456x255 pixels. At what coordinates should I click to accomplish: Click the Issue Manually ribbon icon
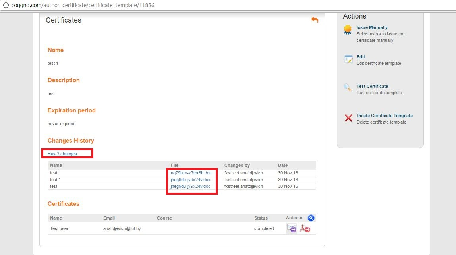tap(348, 30)
